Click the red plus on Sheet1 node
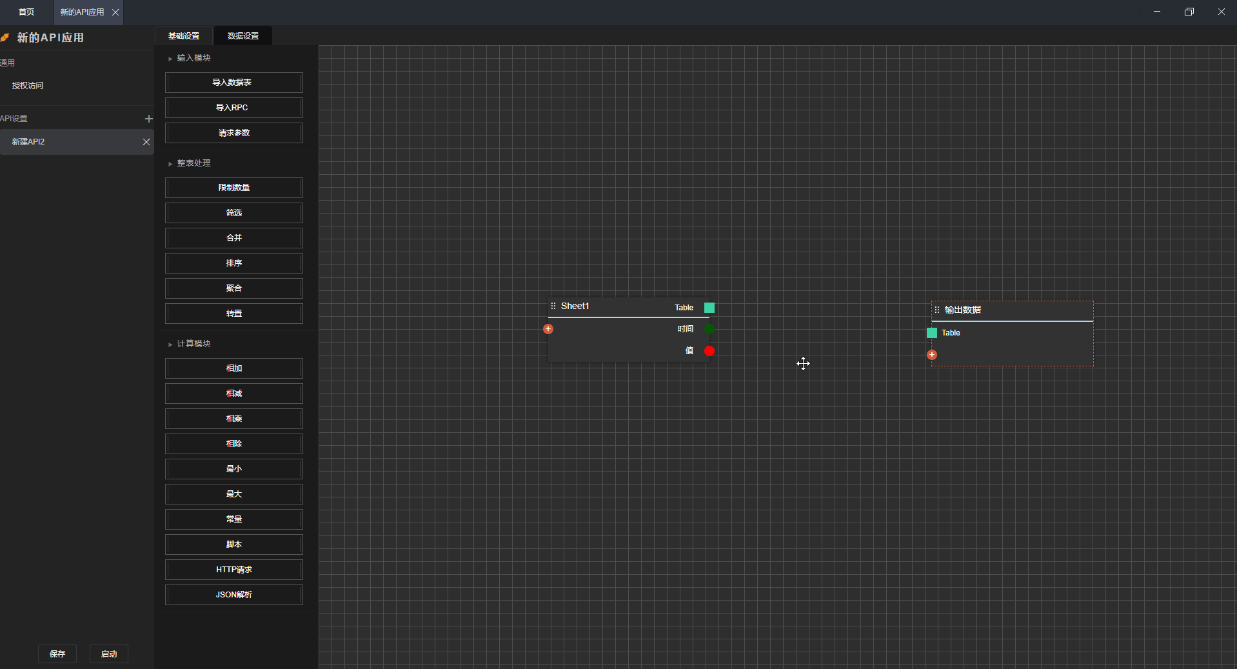The width and height of the screenshot is (1237, 669). (x=548, y=329)
